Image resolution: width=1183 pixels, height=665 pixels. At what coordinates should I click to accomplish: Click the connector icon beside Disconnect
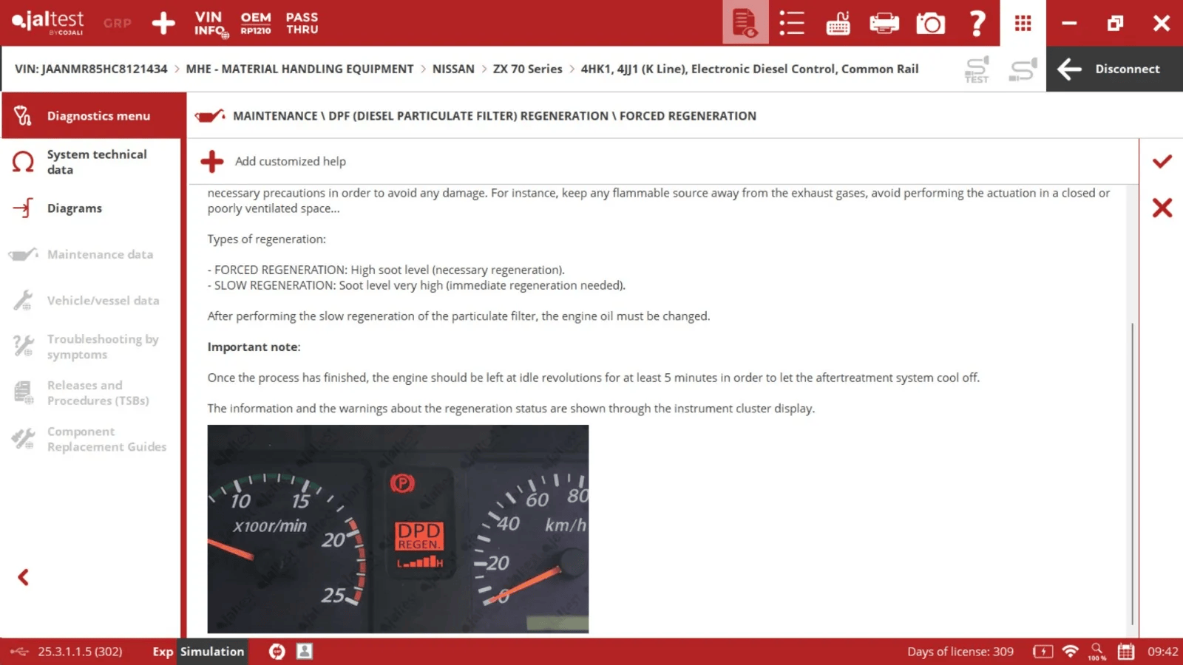1023,69
